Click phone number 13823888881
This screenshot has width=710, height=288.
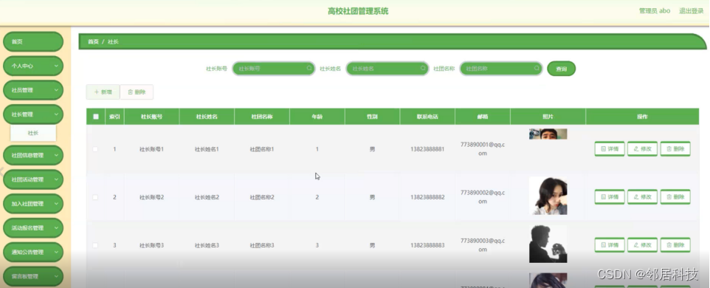pyautogui.click(x=427, y=149)
